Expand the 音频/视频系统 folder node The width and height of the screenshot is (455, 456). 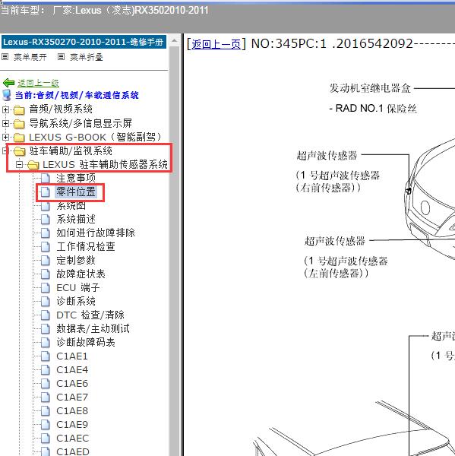[x=5, y=109]
